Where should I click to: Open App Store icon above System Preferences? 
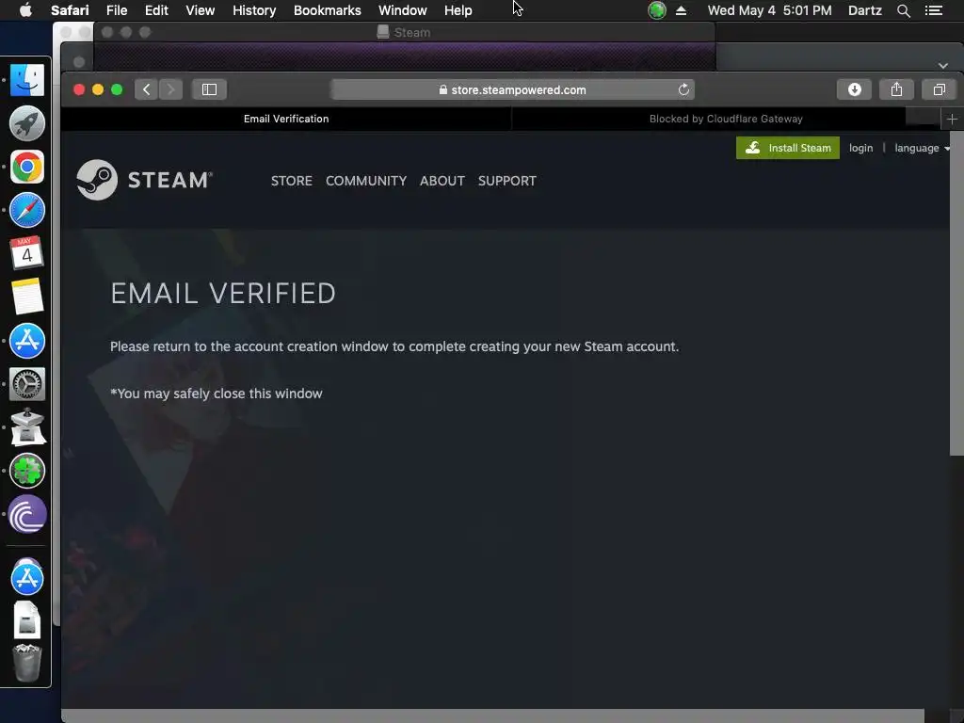pos(27,341)
